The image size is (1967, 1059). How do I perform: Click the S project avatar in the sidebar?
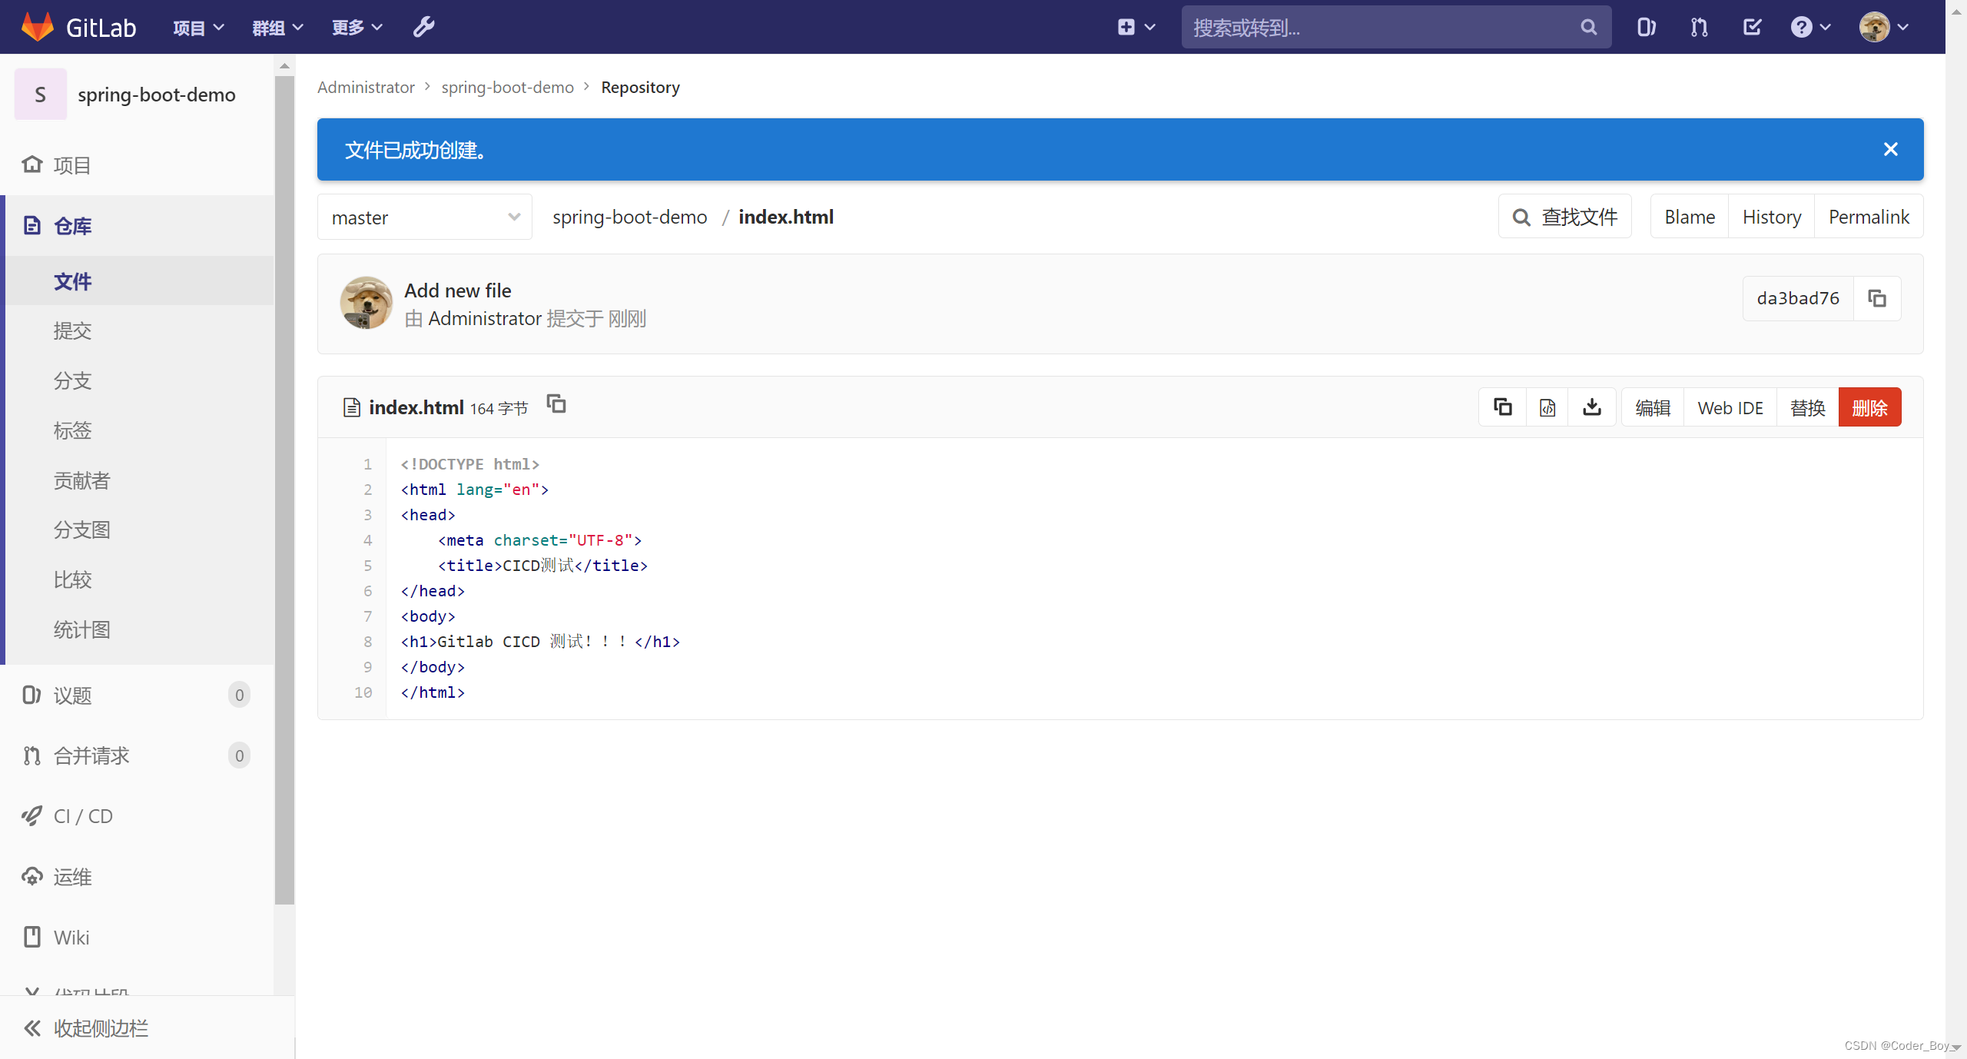(41, 95)
